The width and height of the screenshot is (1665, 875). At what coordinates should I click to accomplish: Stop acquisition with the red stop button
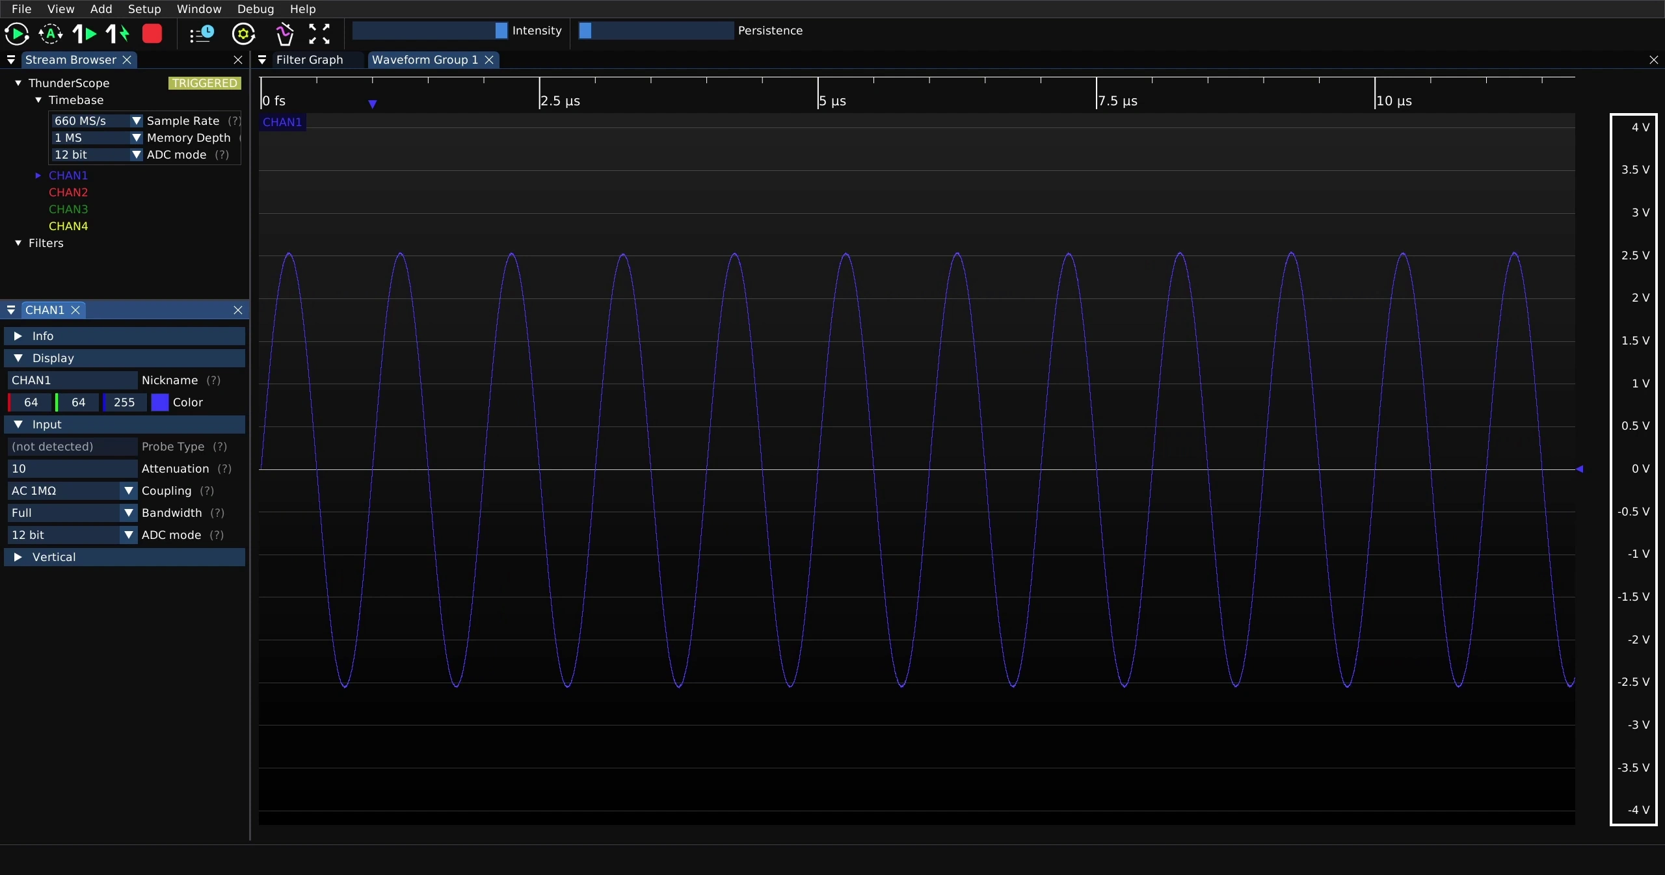click(152, 34)
